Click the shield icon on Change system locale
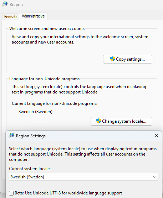The width and height of the screenshot is (163, 198). point(98,121)
